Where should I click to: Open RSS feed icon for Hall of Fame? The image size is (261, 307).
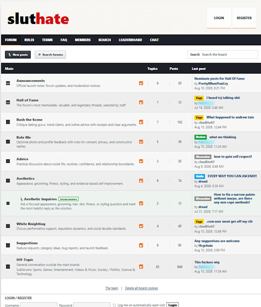(141, 103)
